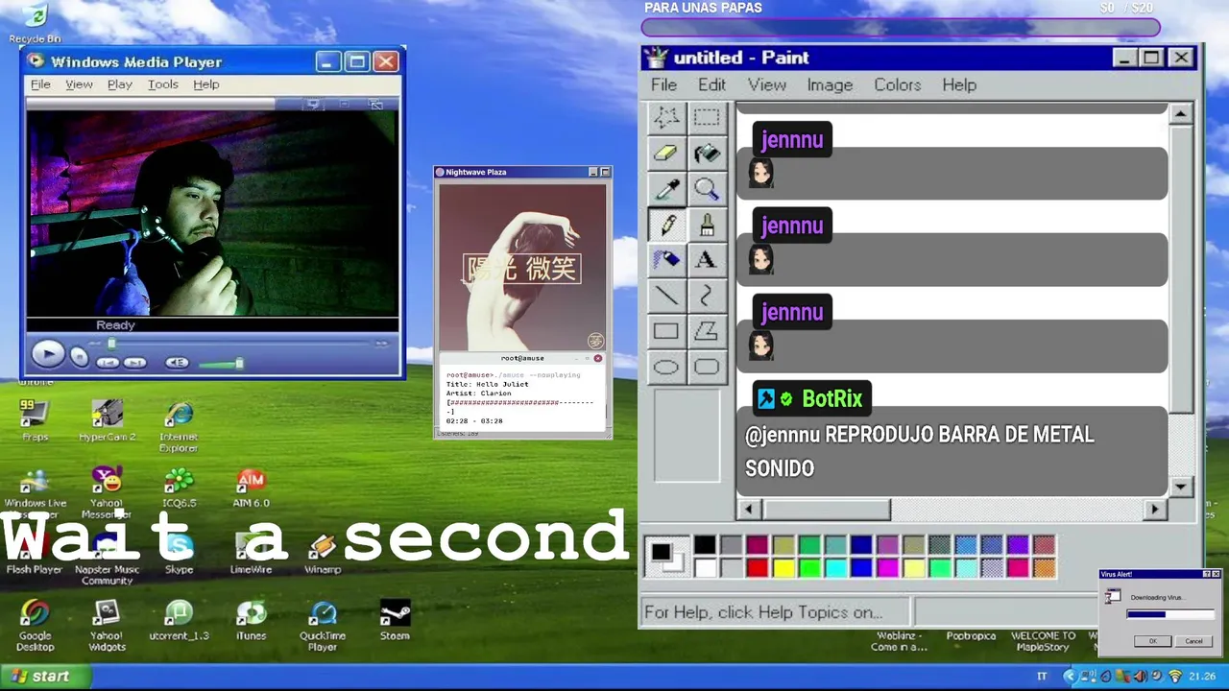Click Cancel in the Virus Alert dialog

click(x=1193, y=641)
